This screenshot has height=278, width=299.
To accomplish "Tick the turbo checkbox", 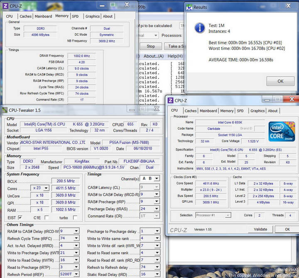I will point(75,218).
